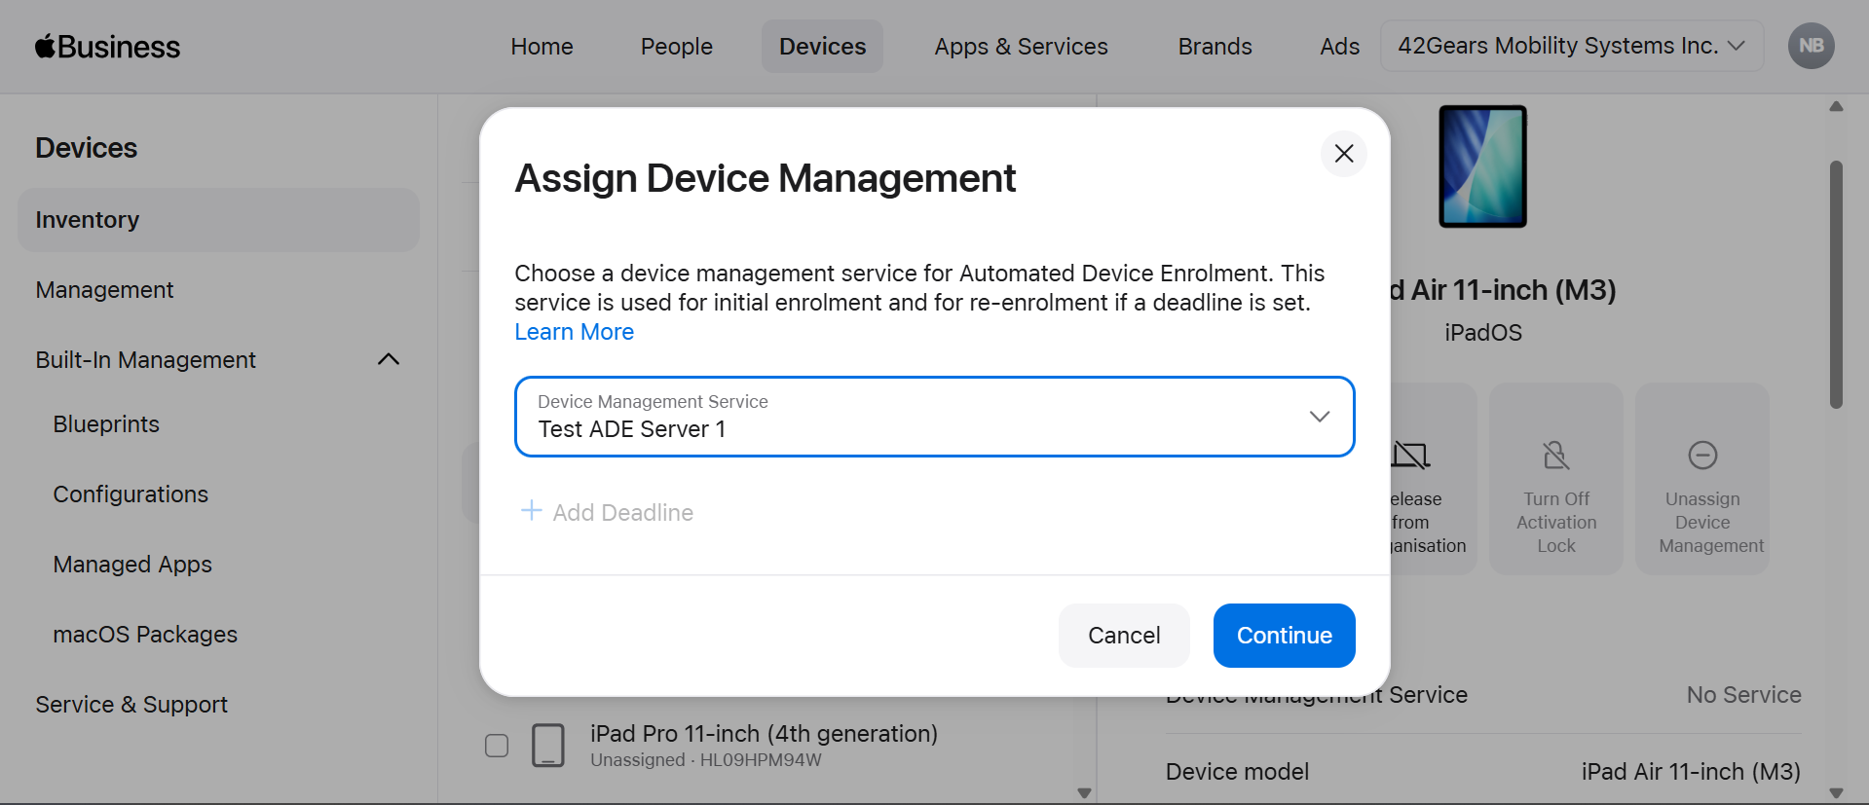This screenshot has height=805, width=1869.
Task: Click the iPad Pro 11-inch device icon
Action: (x=548, y=746)
